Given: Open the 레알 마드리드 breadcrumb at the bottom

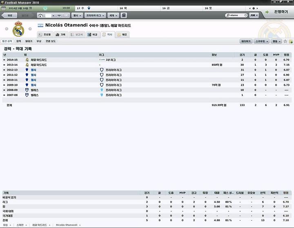Looking at the screenshot, I should tap(40, 225).
